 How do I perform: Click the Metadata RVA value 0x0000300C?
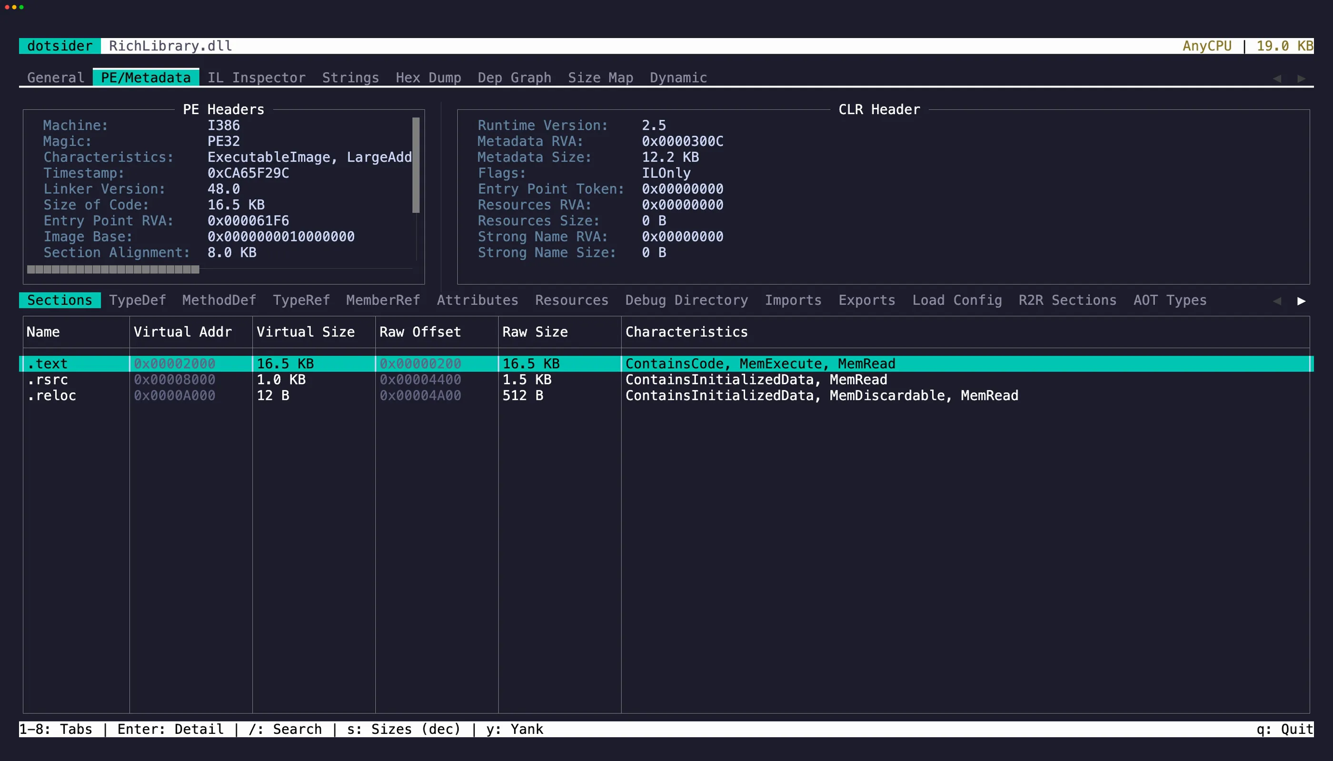tap(683, 142)
